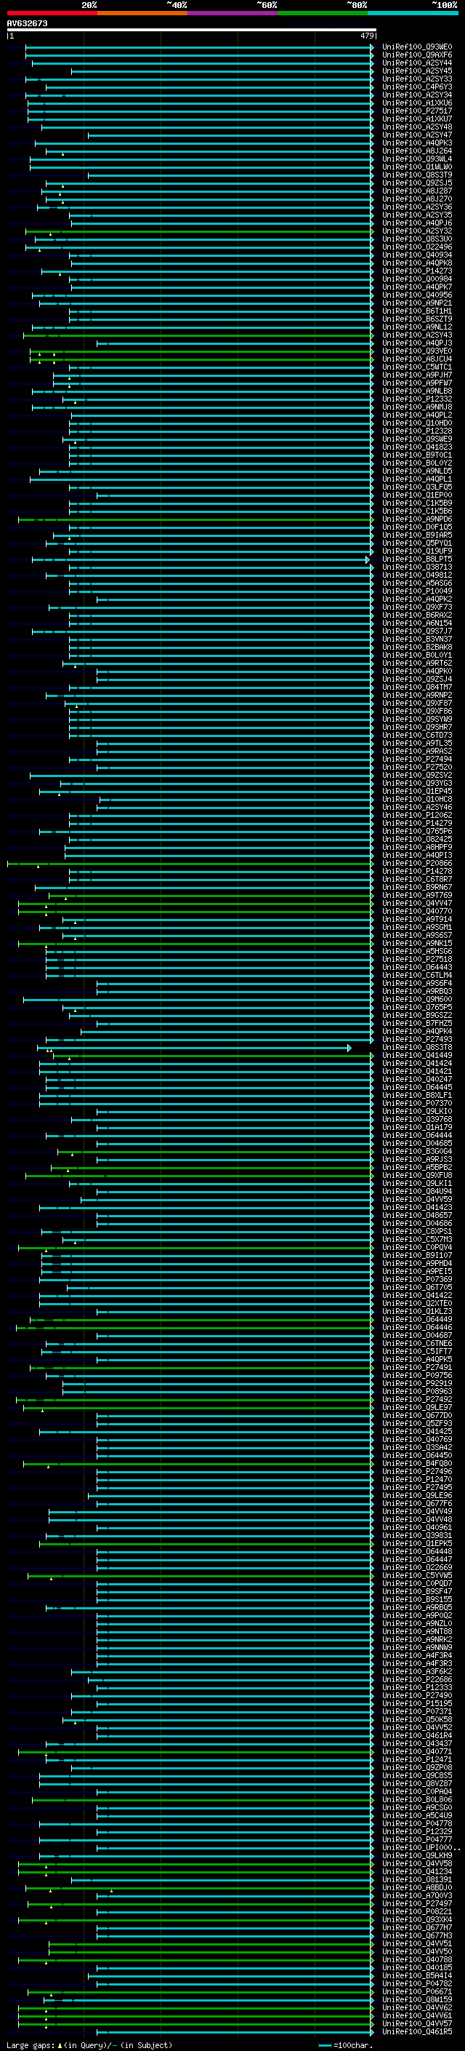Viewport: 465px width, 2051px height.
Task: Select the UniRef100_A5BPB2 label
Action: point(417,1168)
